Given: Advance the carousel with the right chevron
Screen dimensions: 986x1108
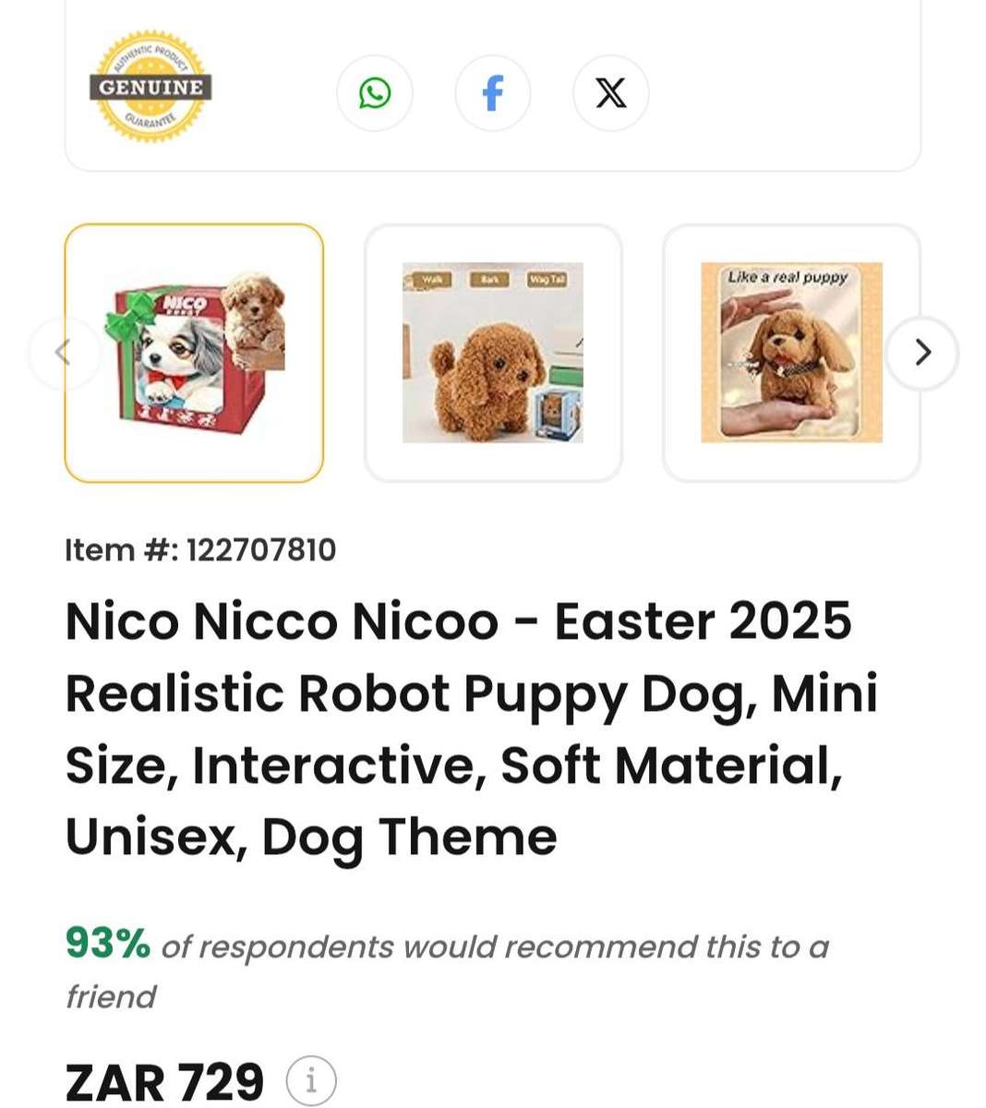Looking at the screenshot, I should 921,351.
